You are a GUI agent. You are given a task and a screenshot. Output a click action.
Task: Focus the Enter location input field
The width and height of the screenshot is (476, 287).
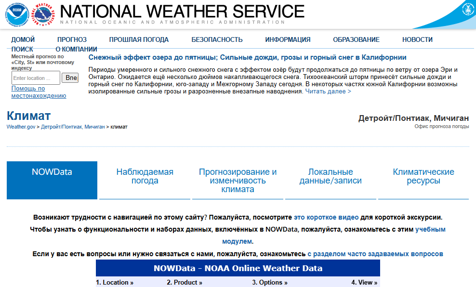pos(36,78)
